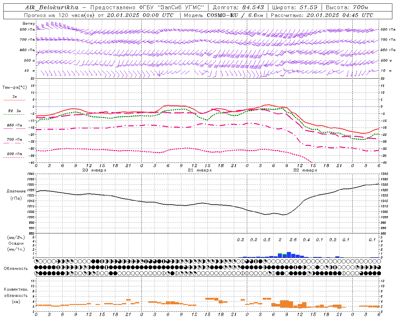Click the tallest blue precipitation bar
Screen dimensions: 397x317
pyautogui.click(x=289, y=255)
